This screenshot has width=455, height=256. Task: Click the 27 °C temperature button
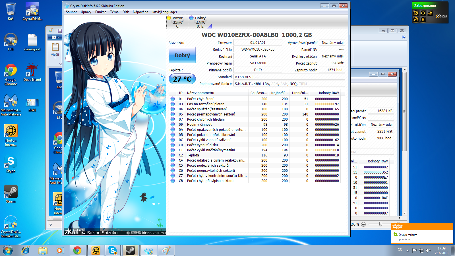coord(182,79)
